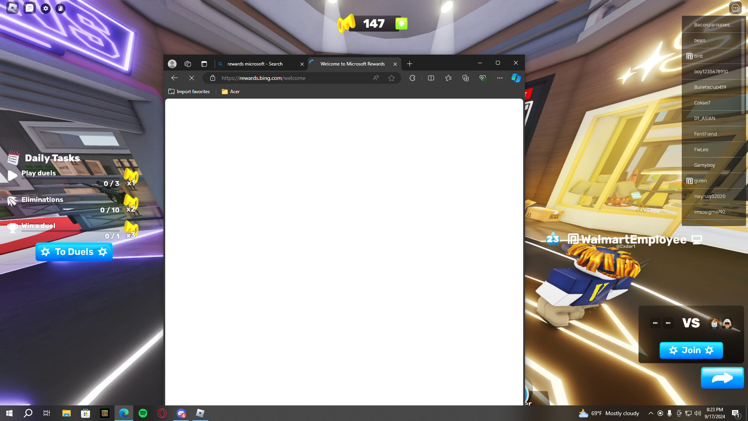Image resolution: width=748 pixels, height=421 pixels.
Task: Open Workspaces icon in Edge title bar
Action: (188, 64)
